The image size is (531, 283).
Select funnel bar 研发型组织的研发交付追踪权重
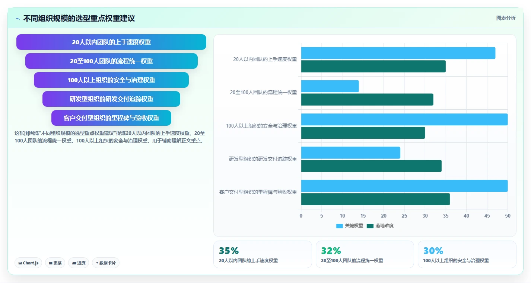tap(111, 99)
